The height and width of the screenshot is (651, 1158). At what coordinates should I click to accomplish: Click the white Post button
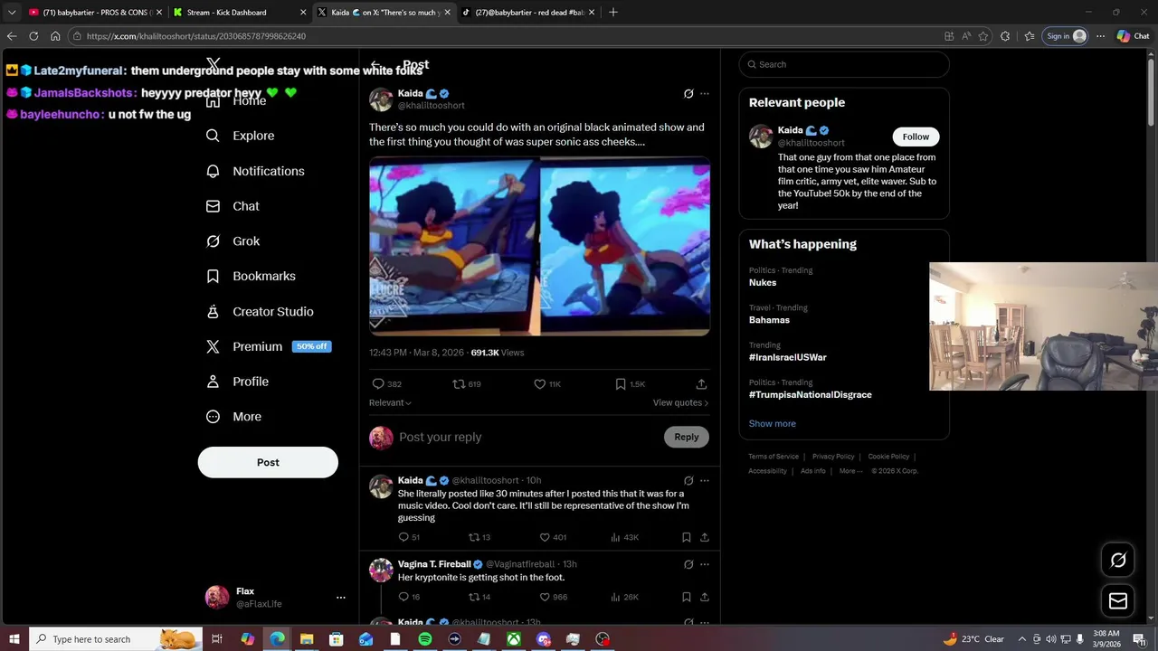268,462
